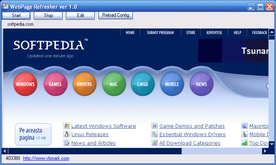Click the gears icon beside Essential Windows Drivers
The width and height of the screenshot is (276, 165).
pos(155,134)
